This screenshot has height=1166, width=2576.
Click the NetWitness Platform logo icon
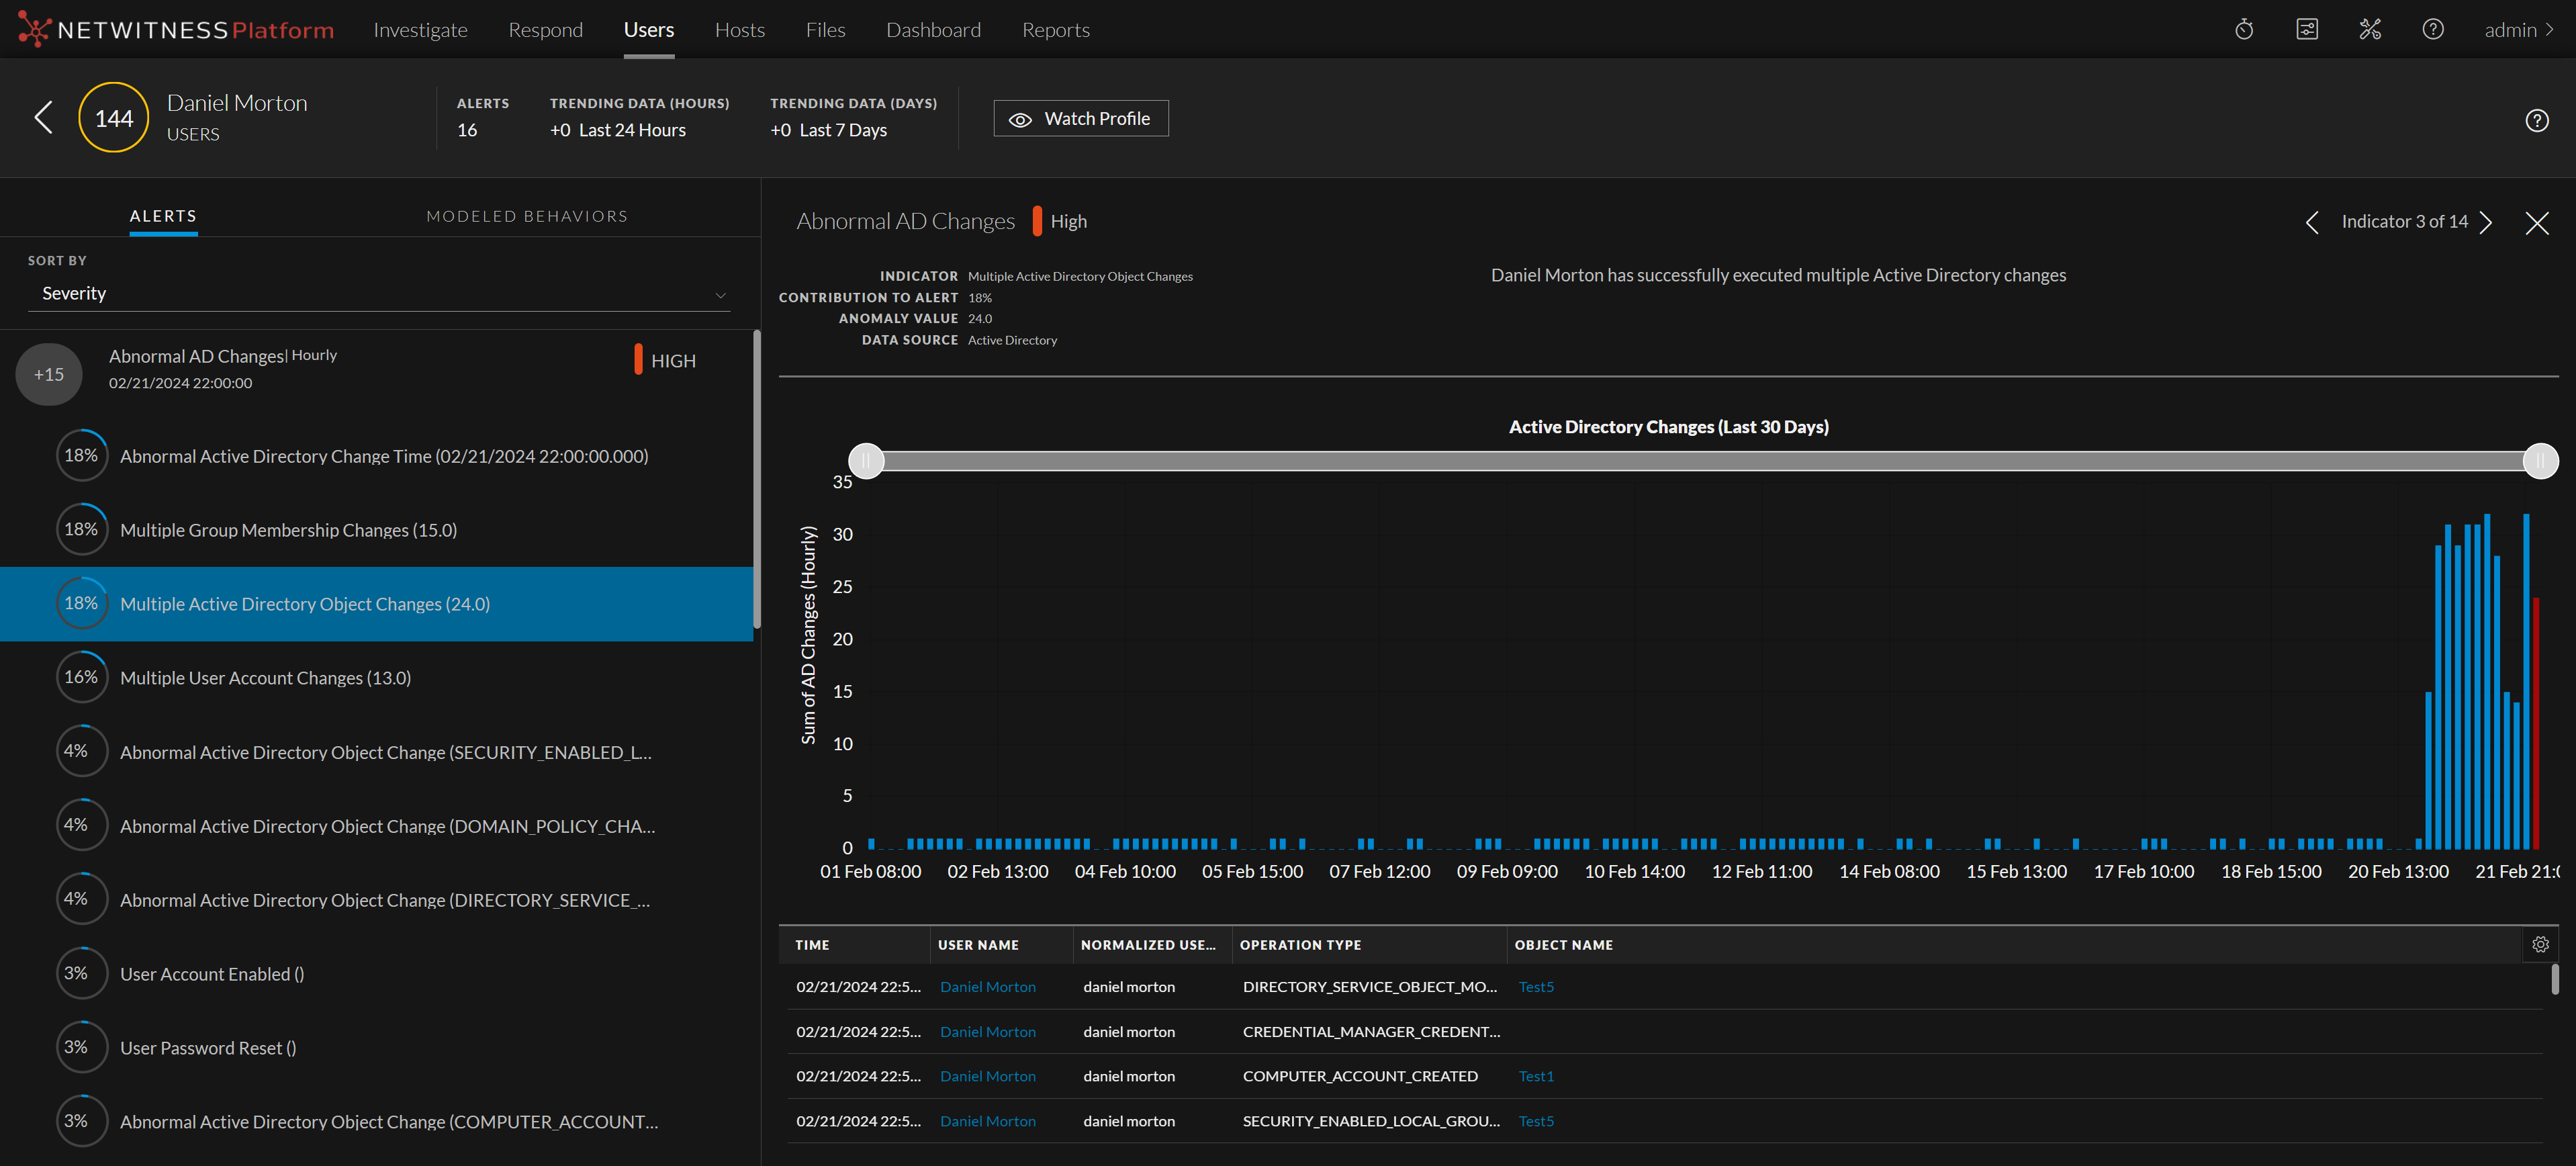pyautogui.click(x=34, y=29)
